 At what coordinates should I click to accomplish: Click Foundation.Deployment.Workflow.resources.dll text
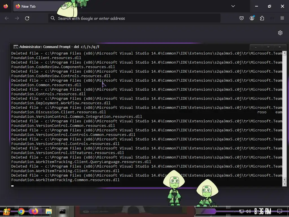click(61, 103)
